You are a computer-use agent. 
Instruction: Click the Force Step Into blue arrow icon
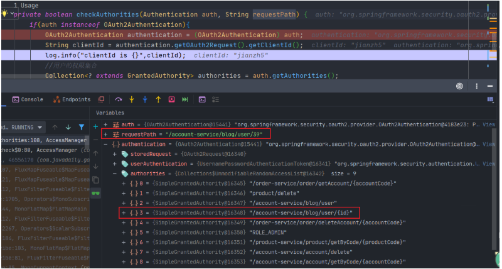pyautogui.click(x=145, y=100)
